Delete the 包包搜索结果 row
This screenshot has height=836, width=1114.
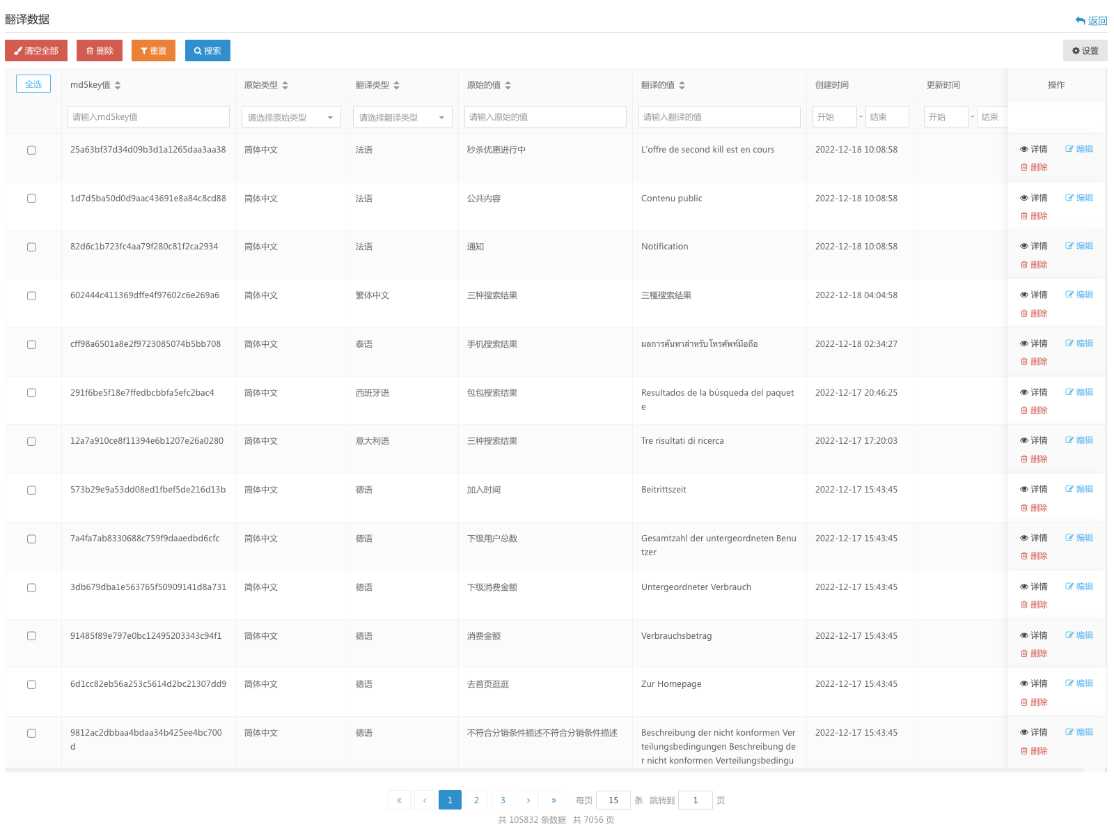[x=1034, y=410]
